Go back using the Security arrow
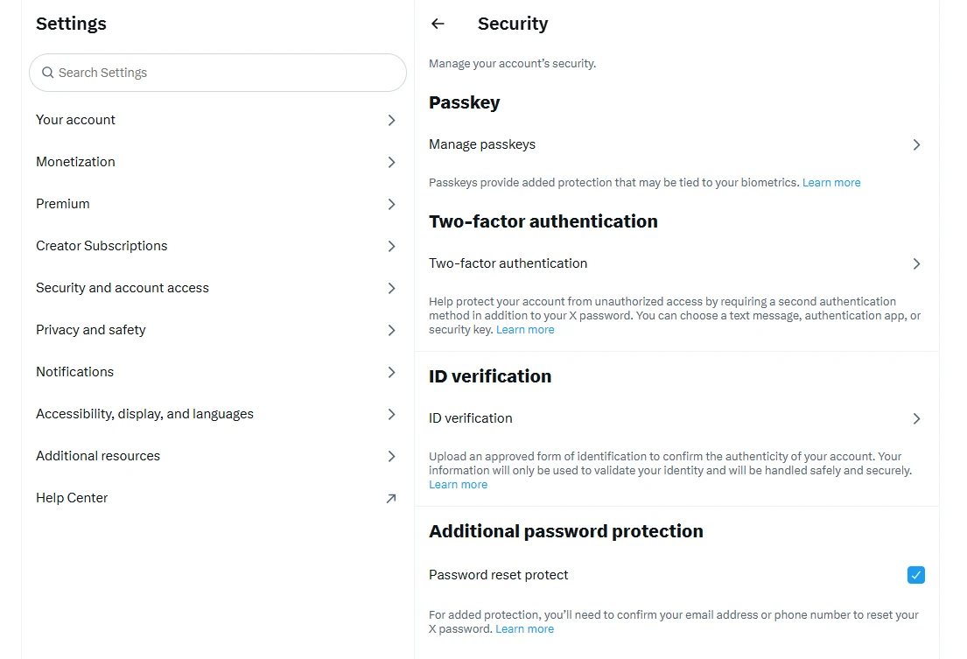The height and width of the screenshot is (659, 967). pyautogui.click(x=438, y=24)
